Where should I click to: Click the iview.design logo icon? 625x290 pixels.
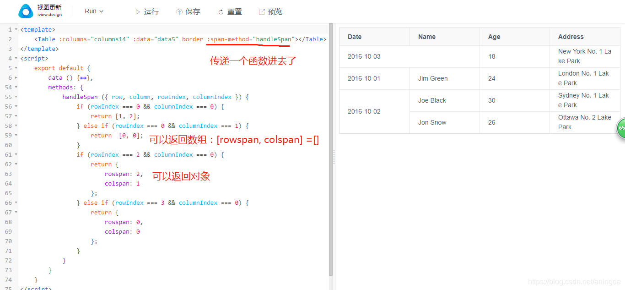(26, 11)
